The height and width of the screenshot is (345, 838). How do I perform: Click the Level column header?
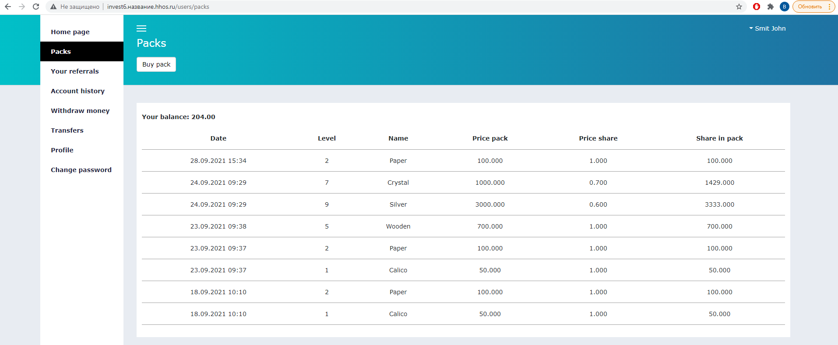pos(327,138)
